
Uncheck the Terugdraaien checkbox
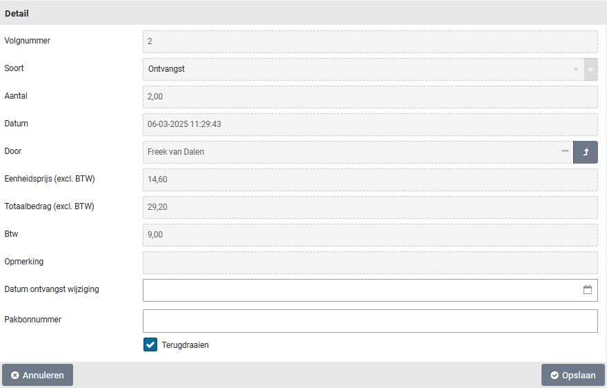point(150,345)
